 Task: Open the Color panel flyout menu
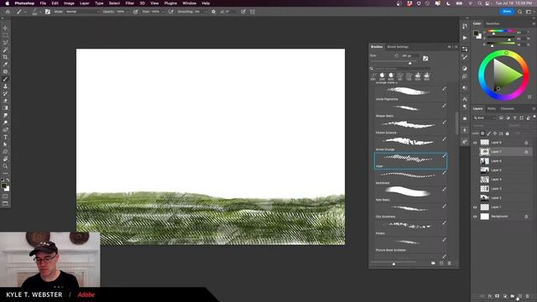[534, 23]
